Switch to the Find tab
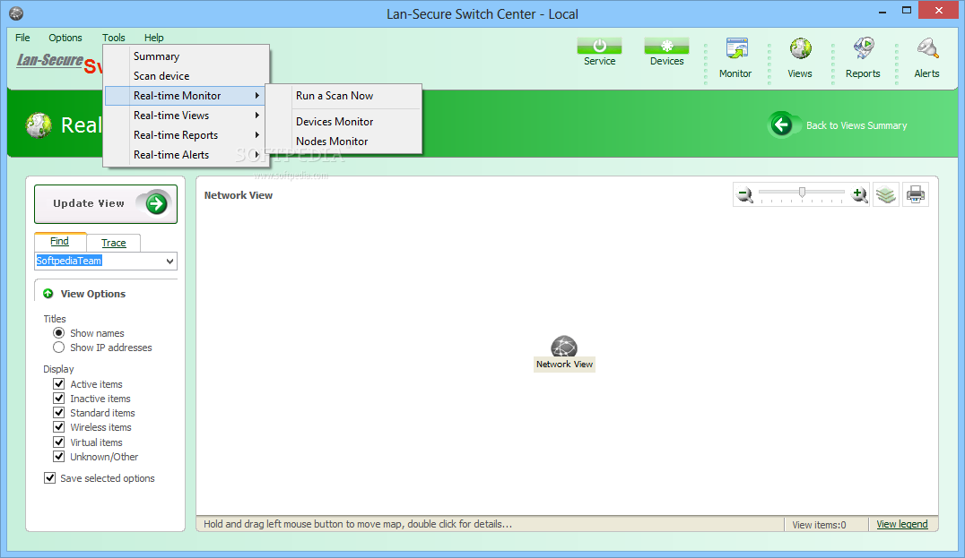965x558 pixels. coord(60,242)
